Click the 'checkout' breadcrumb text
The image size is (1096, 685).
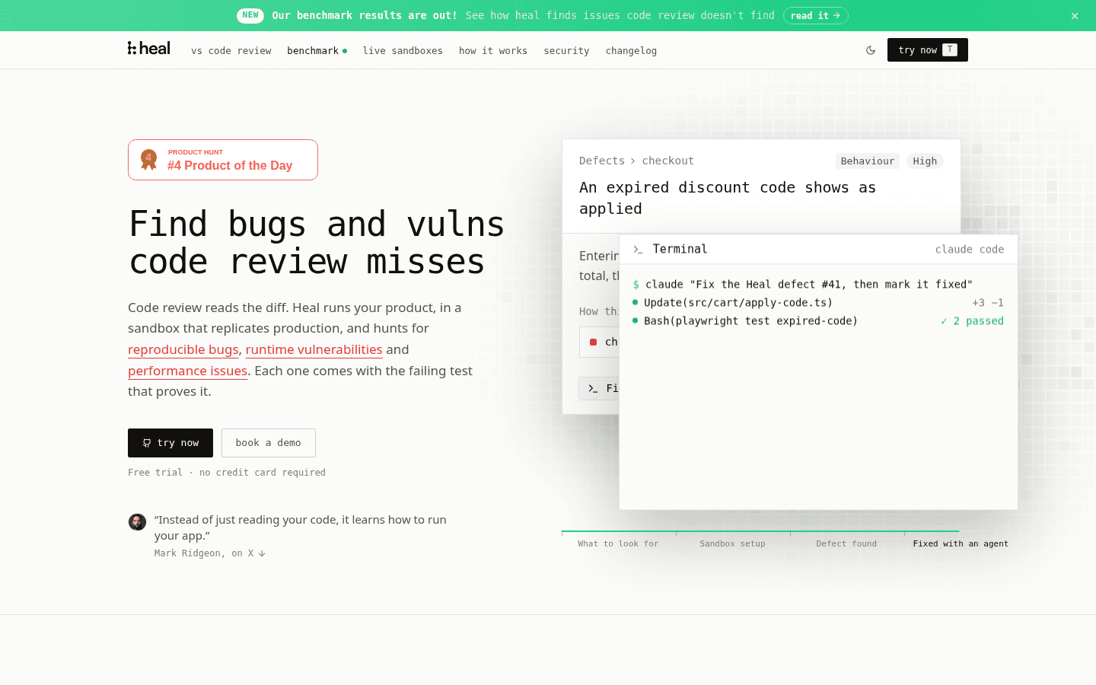(x=668, y=161)
